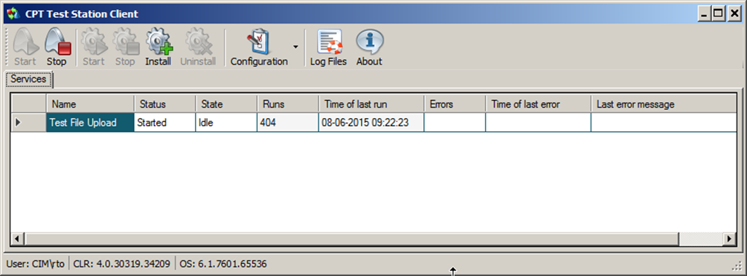
Task: Click the row selector arrow for Test File Upload
Action: [28, 122]
